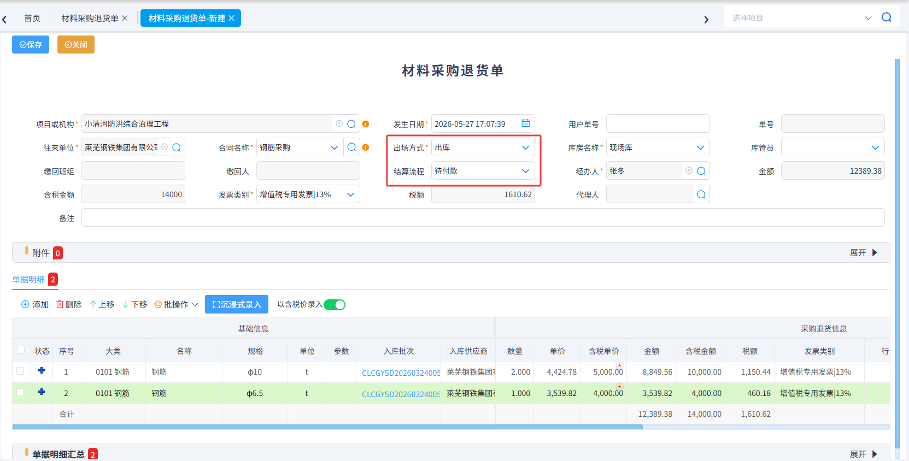Open the 发票类别 dropdown

click(308, 194)
